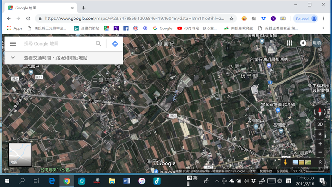332x187 pixels.
Task: Open the volume control in tray
Action: click(x=246, y=181)
